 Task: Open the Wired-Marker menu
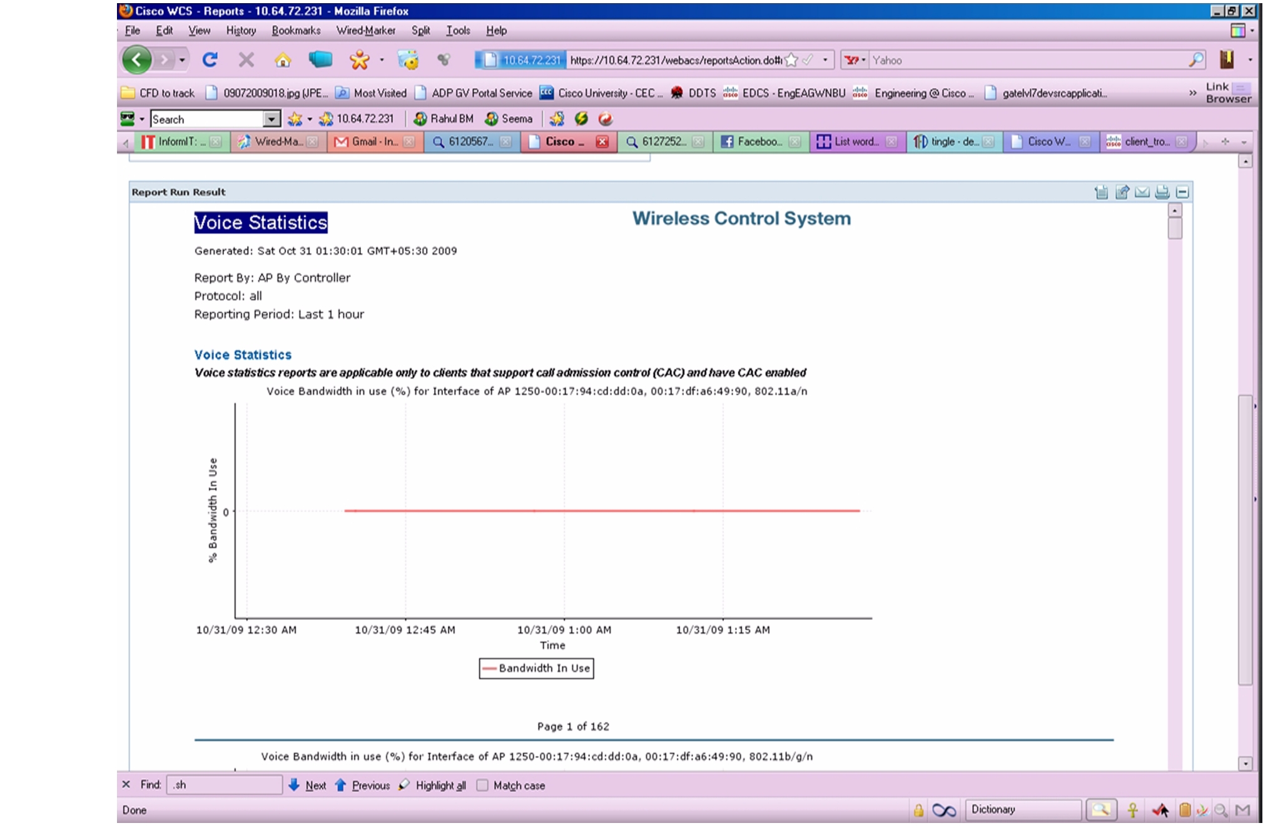365,30
